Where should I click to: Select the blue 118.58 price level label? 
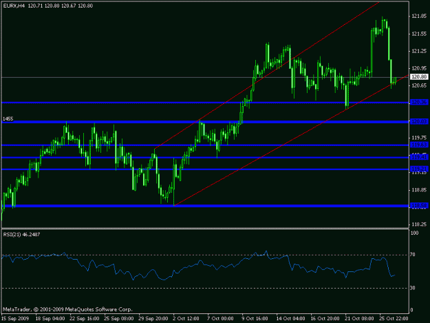419,205
